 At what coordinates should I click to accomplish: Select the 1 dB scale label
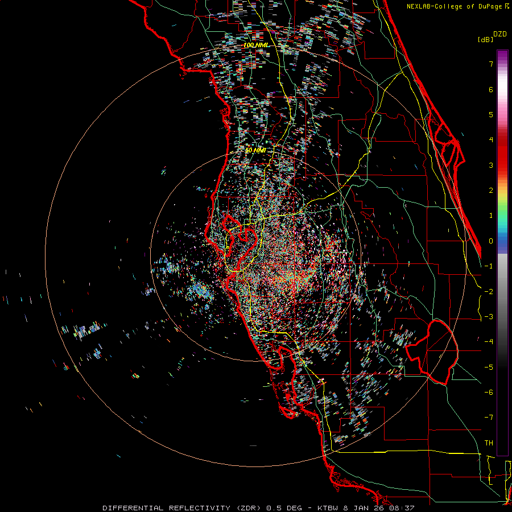491,216
